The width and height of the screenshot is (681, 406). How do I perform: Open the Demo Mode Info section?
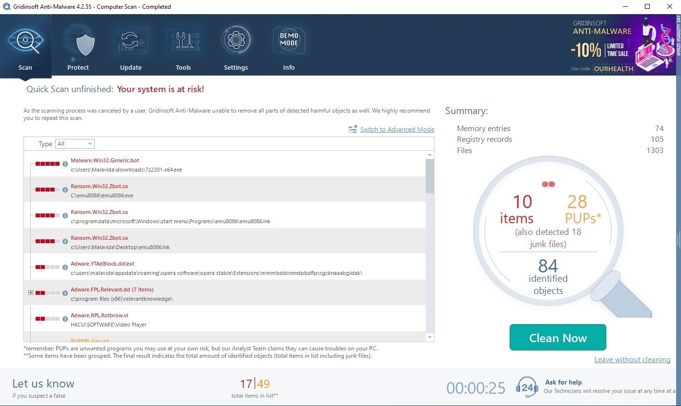tap(289, 47)
